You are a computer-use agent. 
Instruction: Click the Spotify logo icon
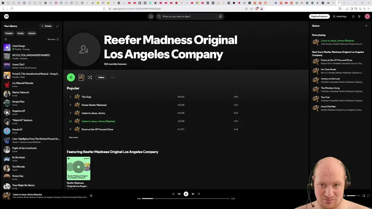tap(6, 17)
